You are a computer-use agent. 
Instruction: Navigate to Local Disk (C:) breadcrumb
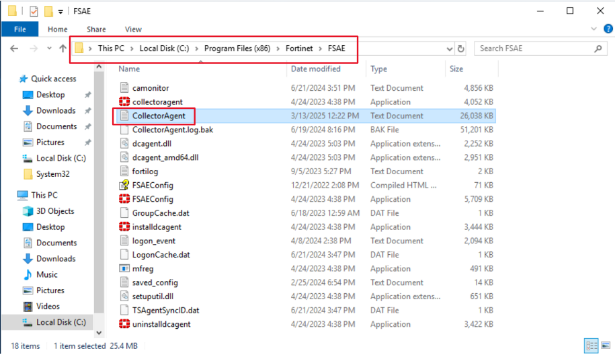click(x=165, y=48)
